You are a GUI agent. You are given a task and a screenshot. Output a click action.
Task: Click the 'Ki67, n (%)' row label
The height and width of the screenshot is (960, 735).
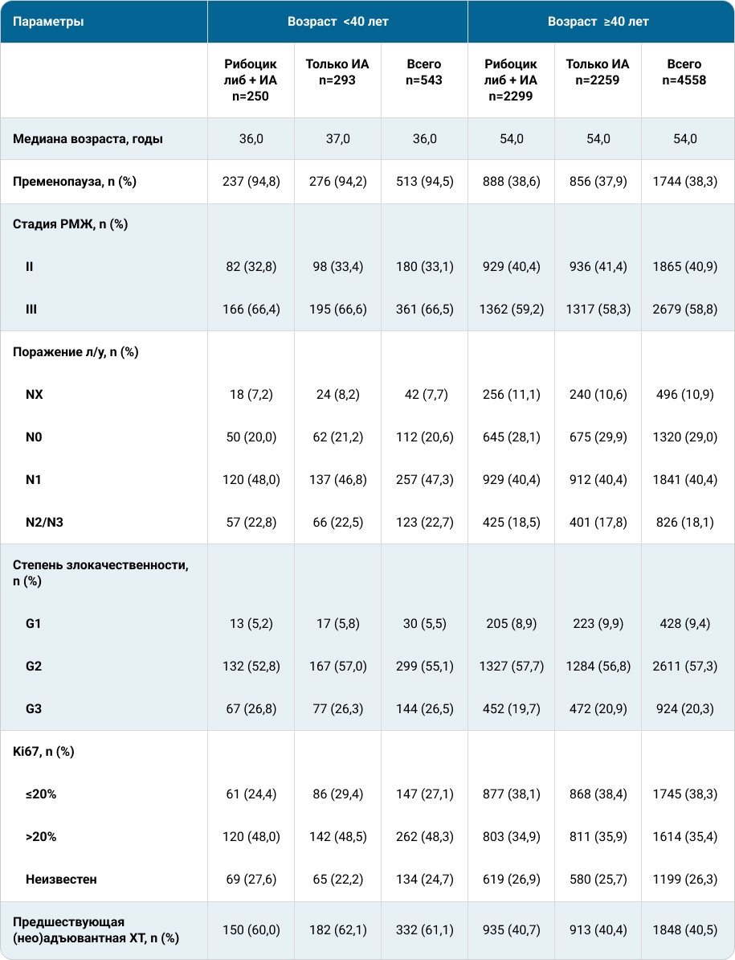point(43,751)
